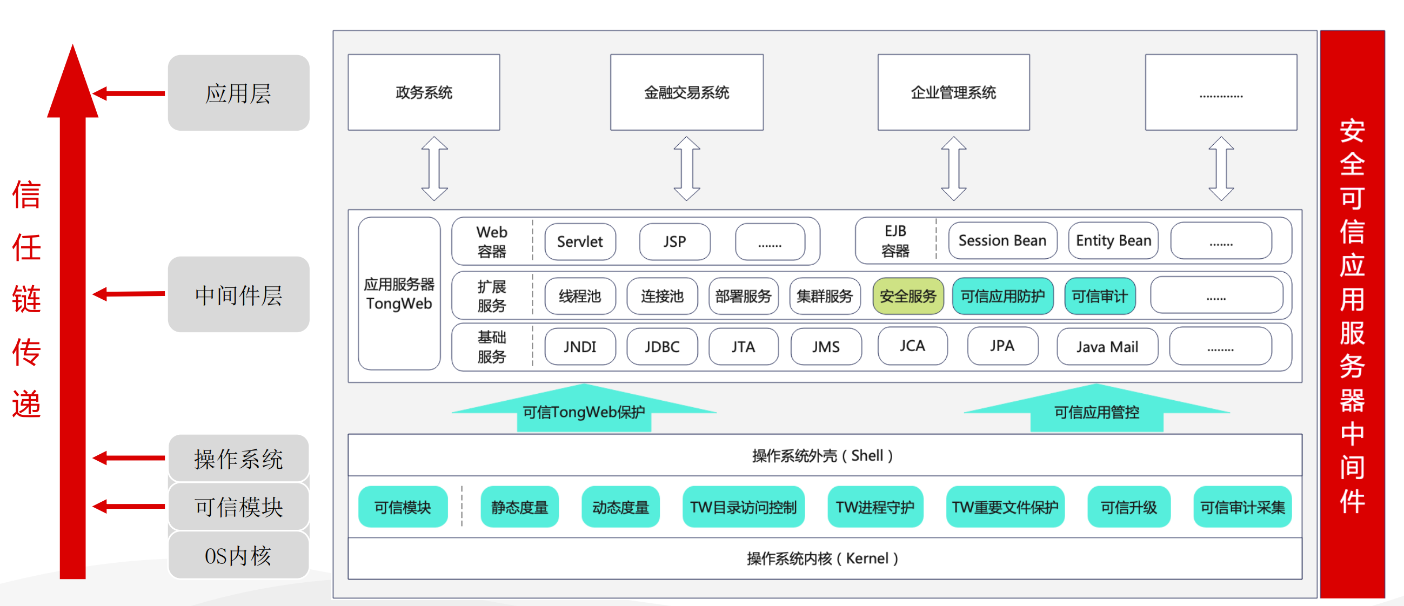Click the 可信TongWeb保护 arrow label
Image resolution: width=1404 pixels, height=606 pixels.
[x=584, y=412]
